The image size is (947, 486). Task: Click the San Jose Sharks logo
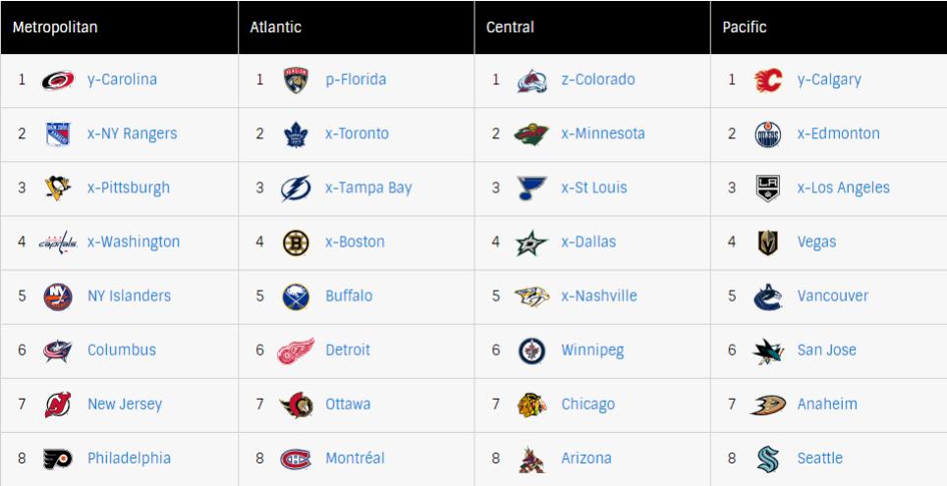tap(768, 351)
